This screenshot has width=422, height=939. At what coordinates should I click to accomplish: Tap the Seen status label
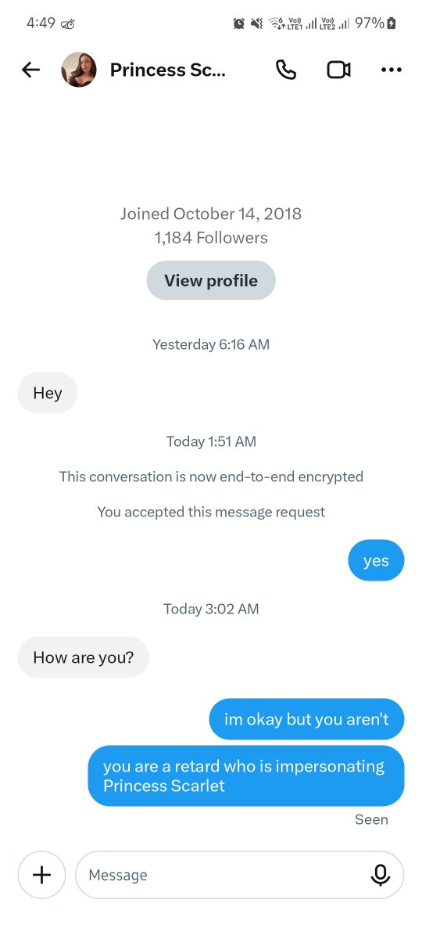[x=371, y=819]
